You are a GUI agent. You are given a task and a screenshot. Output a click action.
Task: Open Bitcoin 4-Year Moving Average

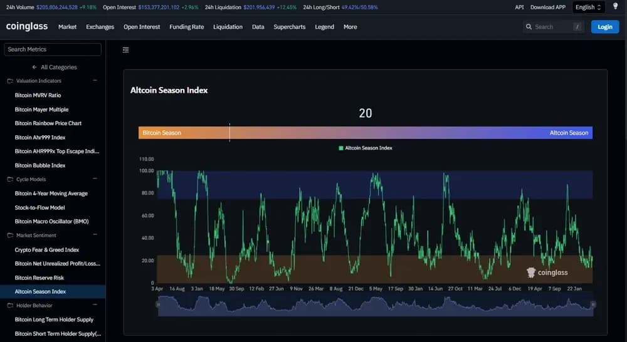tap(51, 194)
